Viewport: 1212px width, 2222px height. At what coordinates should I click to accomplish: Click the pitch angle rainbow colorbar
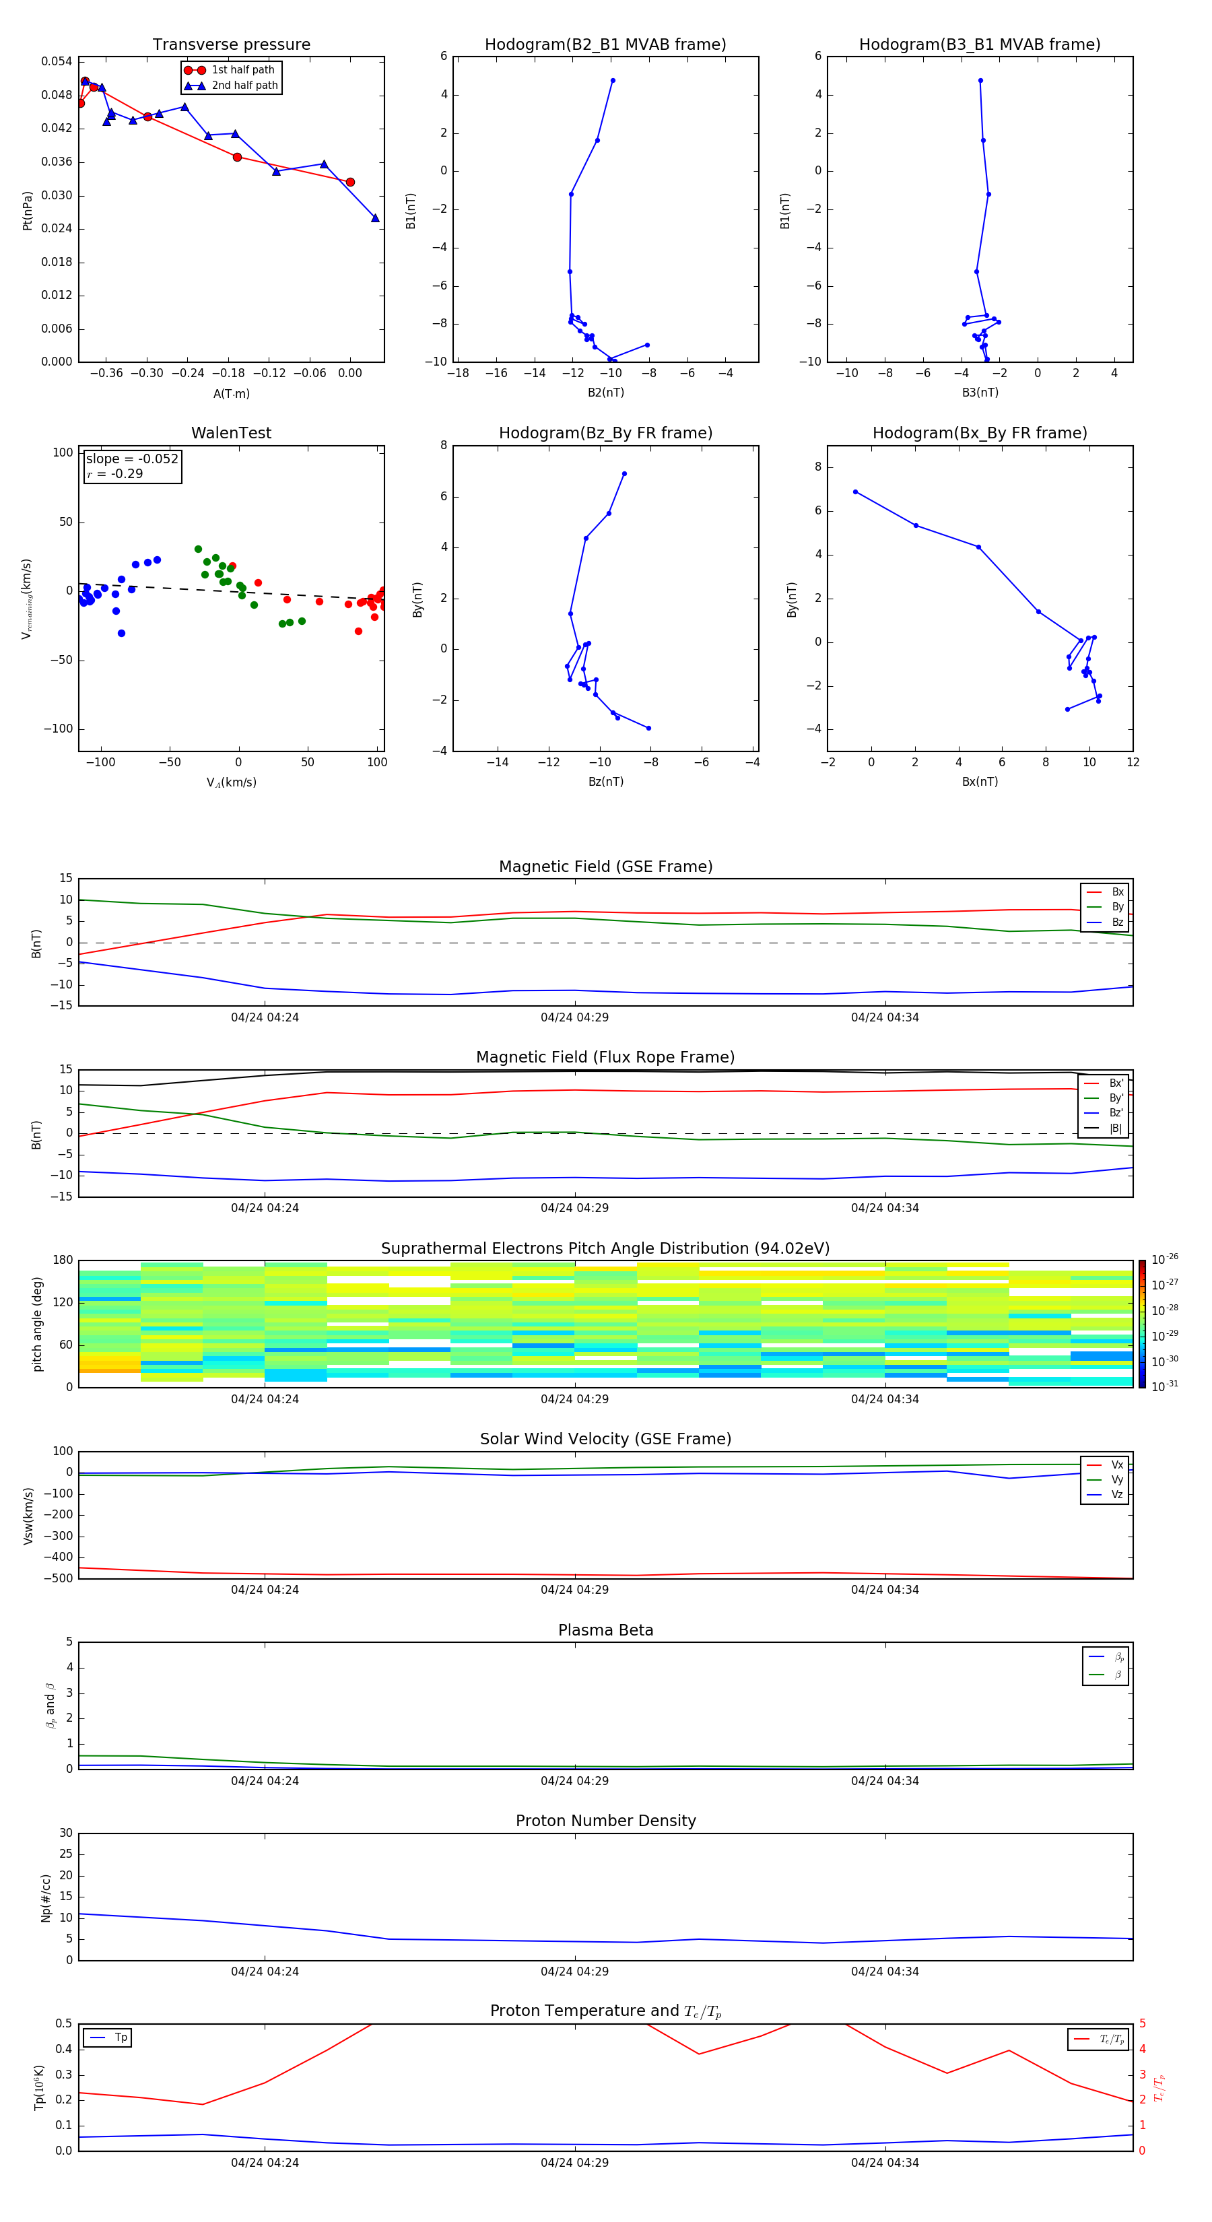1142,1324
